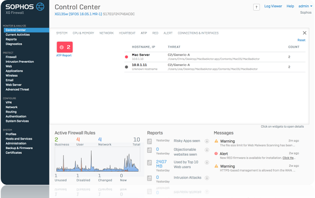Image resolution: width=315 pixels, height=198 pixels.
Task: Open Authentication in the sidebar
Action: tap(16, 116)
